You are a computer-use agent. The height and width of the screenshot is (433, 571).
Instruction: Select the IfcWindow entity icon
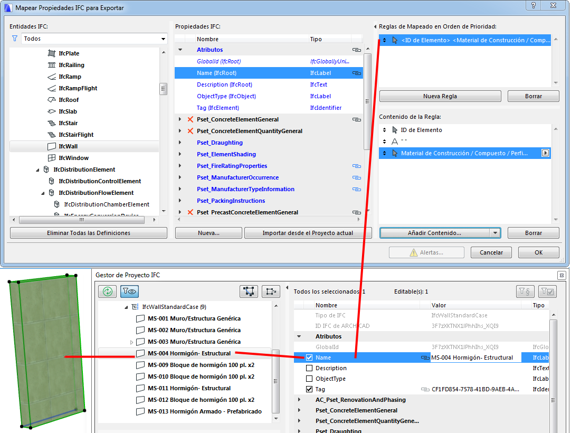click(52, 158)
